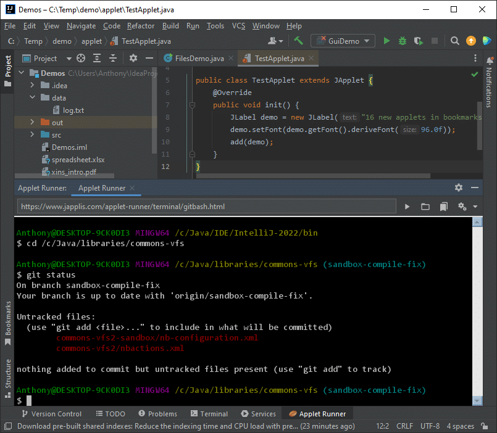Screen dimensions: 497x433
Task: Open dropdown arrow beside Applet Runner settings
Action: pos(475,207)
